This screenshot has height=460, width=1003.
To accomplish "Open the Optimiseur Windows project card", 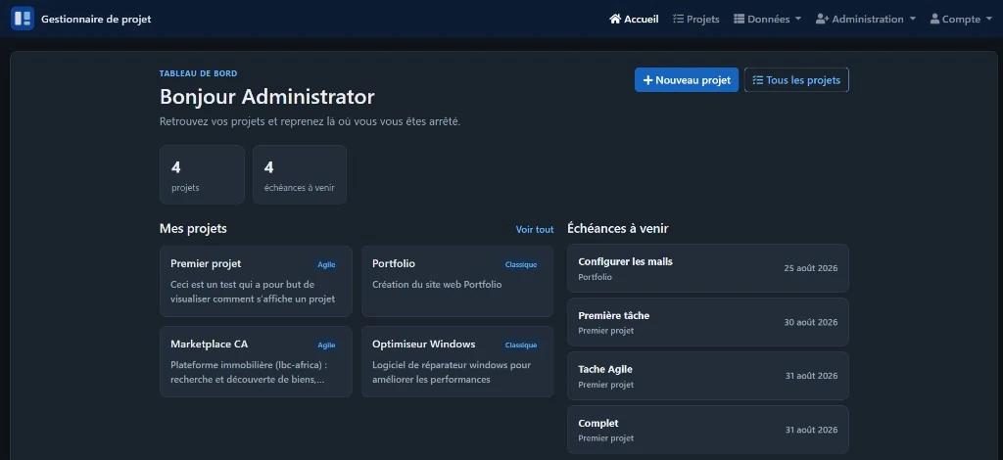I will click(457, 361).
